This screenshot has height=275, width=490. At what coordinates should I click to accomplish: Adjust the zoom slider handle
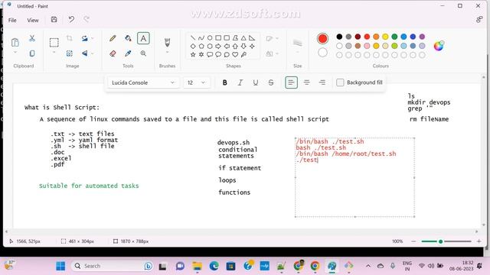pos(441,241)
